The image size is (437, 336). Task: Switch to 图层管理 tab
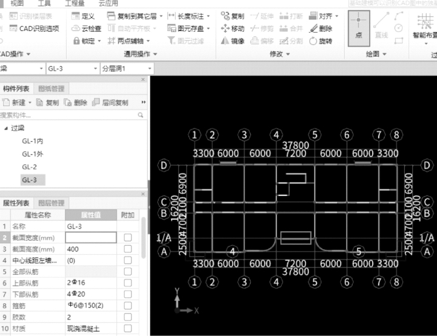52,203
